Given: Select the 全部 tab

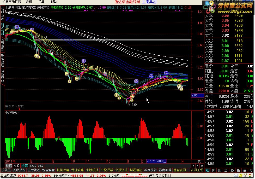Looking at the screenshot, I should pos(25,166).
